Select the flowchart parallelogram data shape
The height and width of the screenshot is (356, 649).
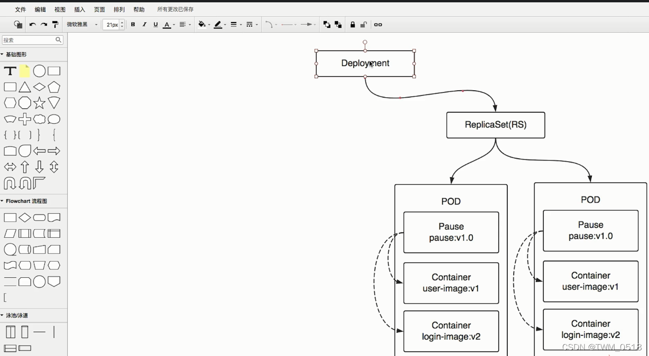tap(10, 233)
